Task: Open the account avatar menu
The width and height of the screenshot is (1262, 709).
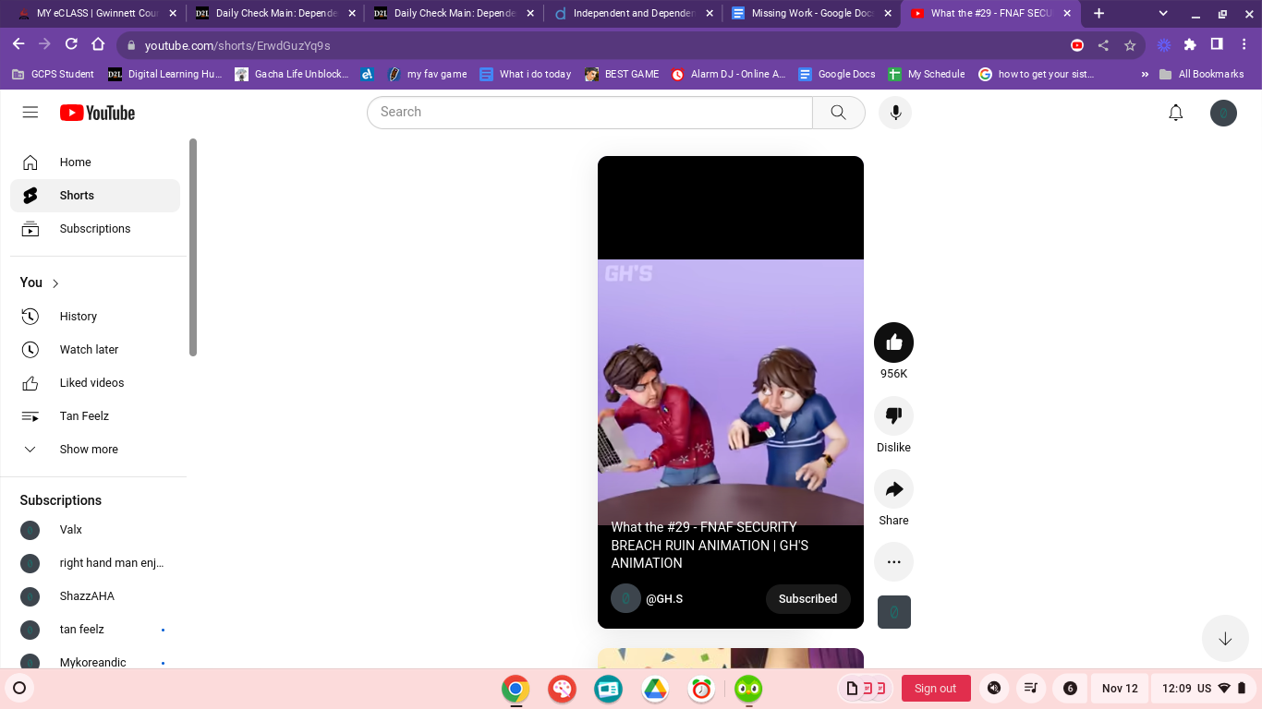Action: pos(1223,113)
